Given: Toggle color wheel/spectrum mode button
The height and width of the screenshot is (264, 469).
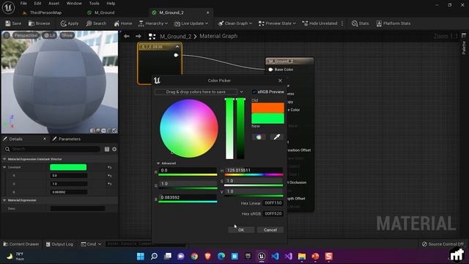Looking at the screenshot, I should pos(259,137).
